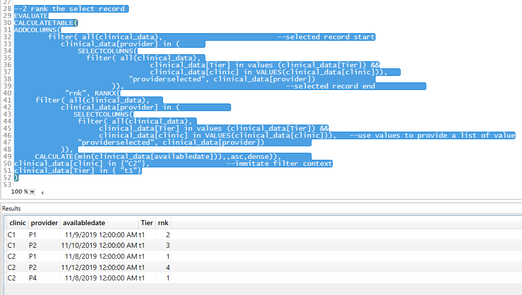Click line number 40 in gutter
522x295 pixels.
(8, 93)
